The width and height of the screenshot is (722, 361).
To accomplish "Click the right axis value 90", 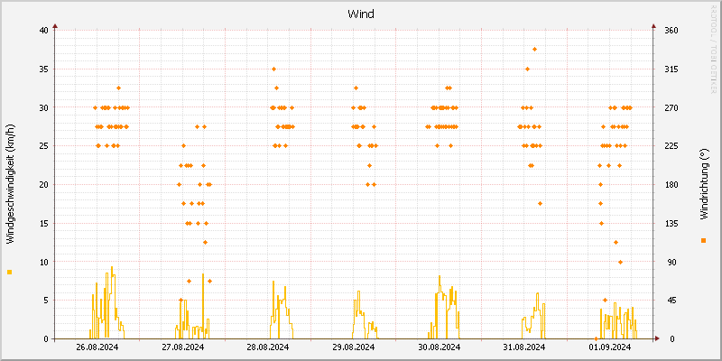I will click(x=672, y=262).
